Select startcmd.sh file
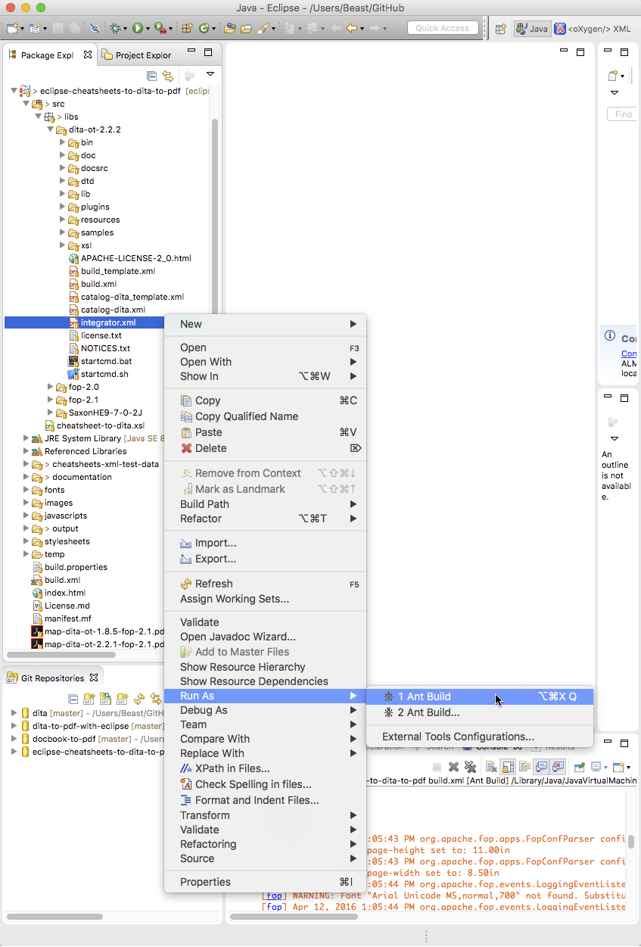The width and height of the screenshot is (641, 947). [x=104, y=374]
